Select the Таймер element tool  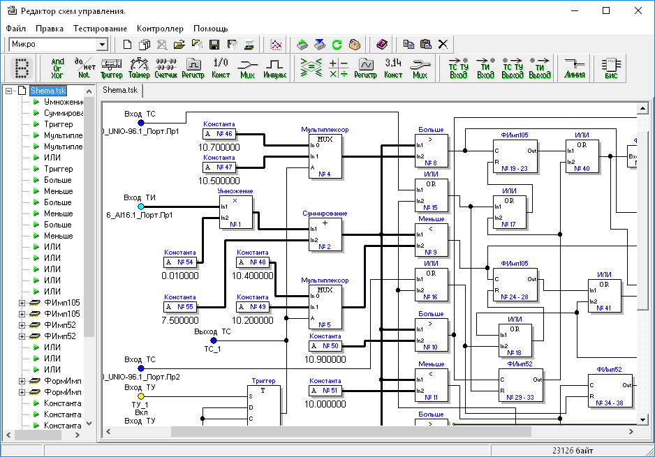click(139, 68)
